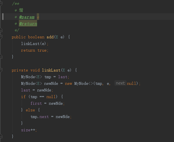Click newNde in the 'MyNode<E> newNde =' declaration
The height and width of the screenshot is (142, 174).
tap(51, 83)
